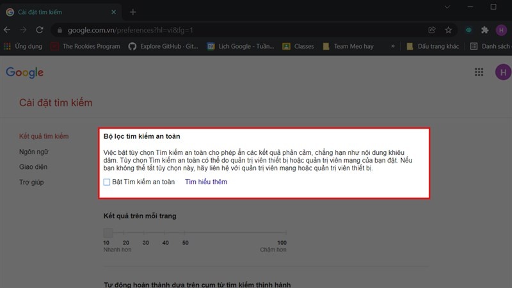The image size is (512, 288).
Task: Select Ngôn ngữ in the left sidebar
Action: 33,152
